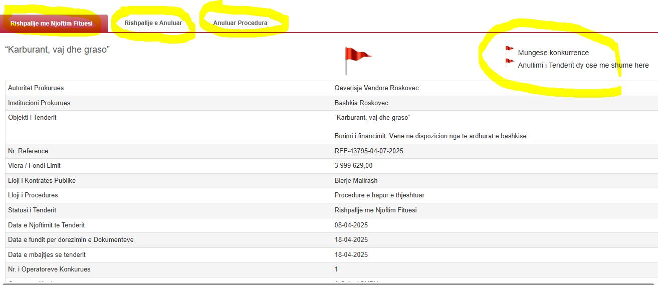Click the "Karburant, vaj dhe graso" page heading
This screenshot has width=658, height=285.
57,50
